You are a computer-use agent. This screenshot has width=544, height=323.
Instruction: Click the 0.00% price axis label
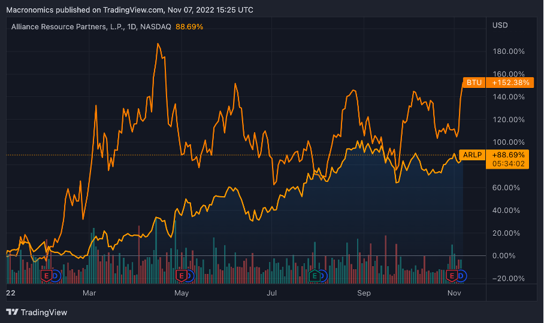coord(504,256)
